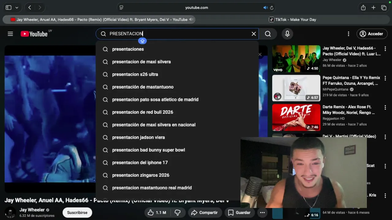Select 'presentacion bad bunny super bowl'

point(177,150)
